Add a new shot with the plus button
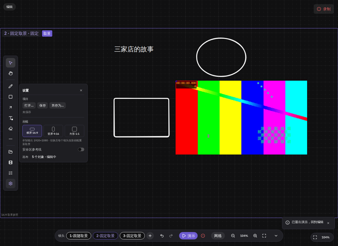 (x=150, y=236)
